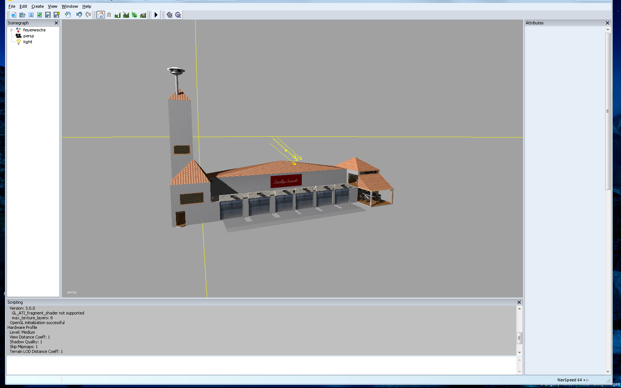Click the Reload green arrows icon

coord(39,15)
